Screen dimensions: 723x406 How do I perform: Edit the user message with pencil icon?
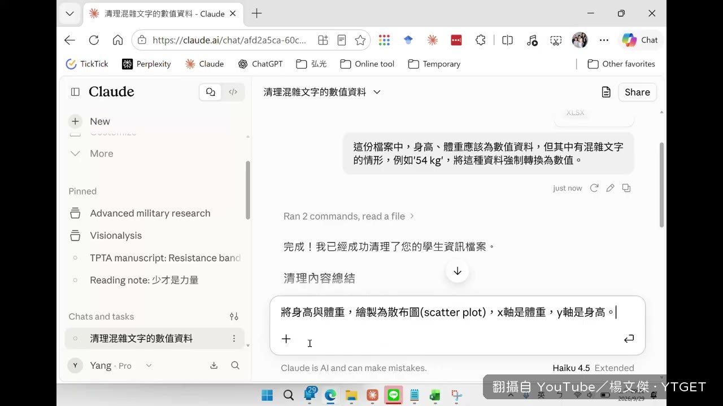click(610, 188)
